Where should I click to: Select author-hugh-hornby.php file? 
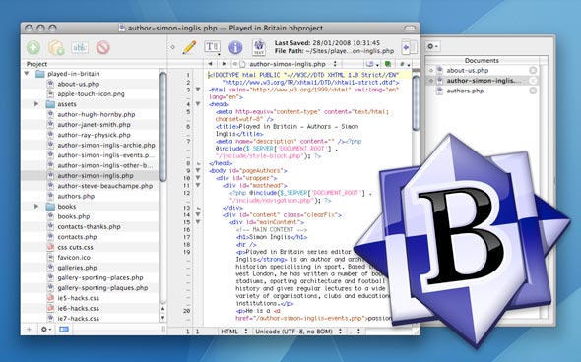tap(96, 114)
